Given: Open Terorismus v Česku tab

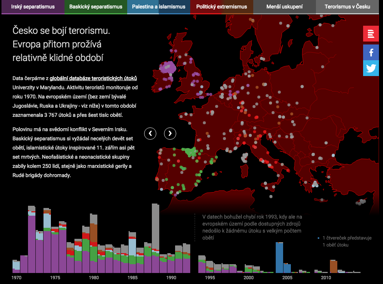Looking at the screenshot, I should [x=347, y=7].
